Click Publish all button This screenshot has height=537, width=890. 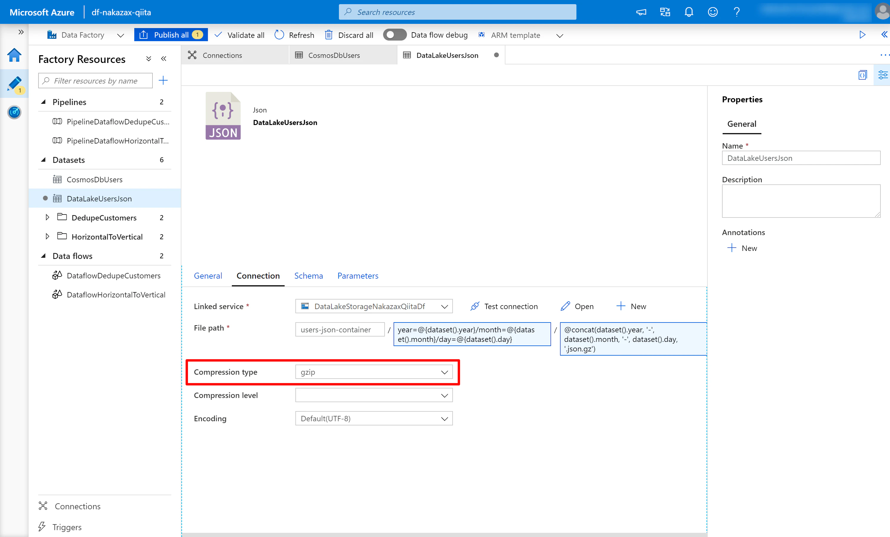pos(171,35)
